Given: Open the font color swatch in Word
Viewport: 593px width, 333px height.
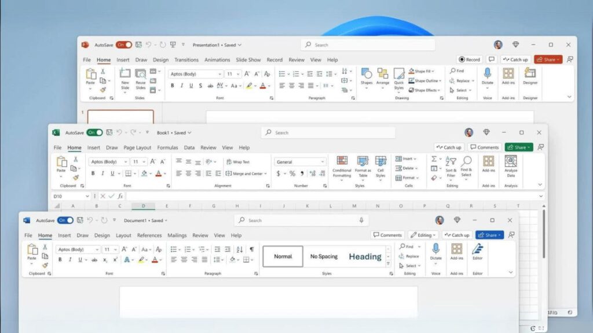Looking at the screenshot, I should click(154, 260).
